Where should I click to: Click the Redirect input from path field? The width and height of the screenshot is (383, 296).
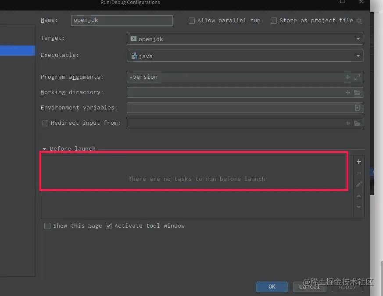pyautogui.click(x=245, y=123)
